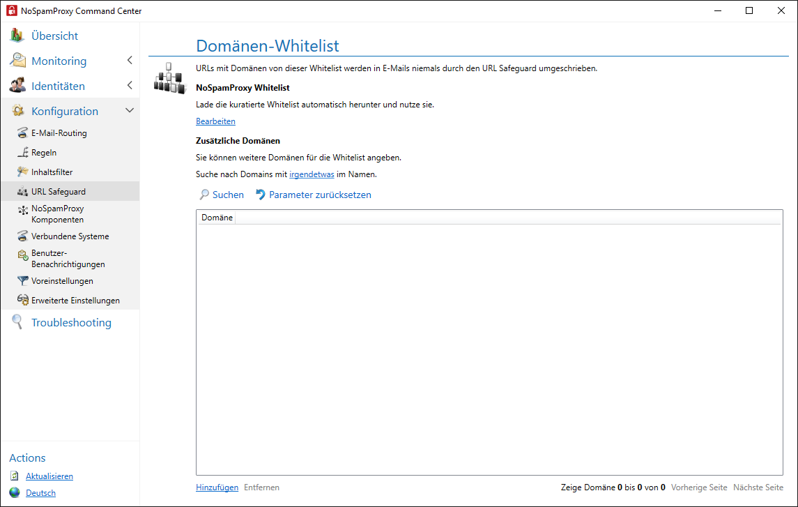This screenshot has width=798, height=507.
Task: Open the Übersicht page
Action: (54, 36)
